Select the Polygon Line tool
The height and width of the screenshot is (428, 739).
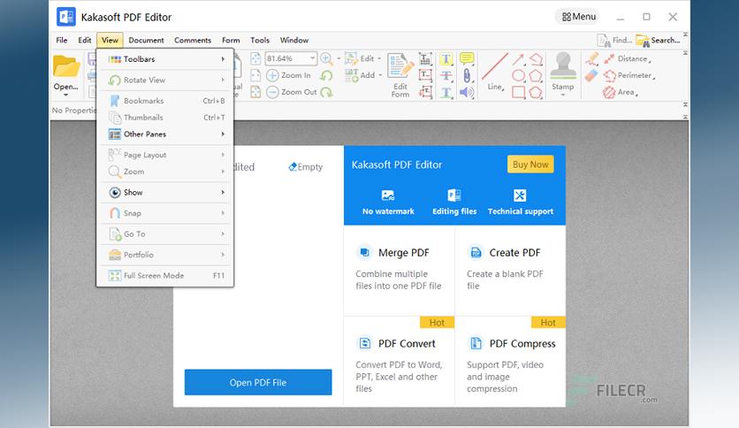536,59
